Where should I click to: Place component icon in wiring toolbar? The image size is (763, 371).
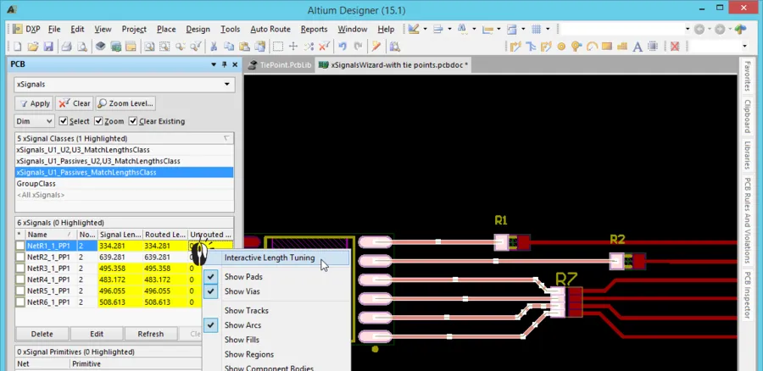[653, 47]
